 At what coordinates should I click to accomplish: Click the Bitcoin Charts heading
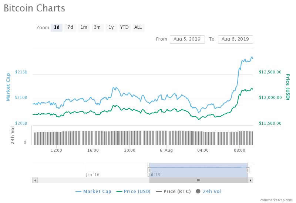(34, 8)
